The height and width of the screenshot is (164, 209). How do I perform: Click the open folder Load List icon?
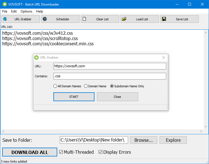tap(124, 19)
